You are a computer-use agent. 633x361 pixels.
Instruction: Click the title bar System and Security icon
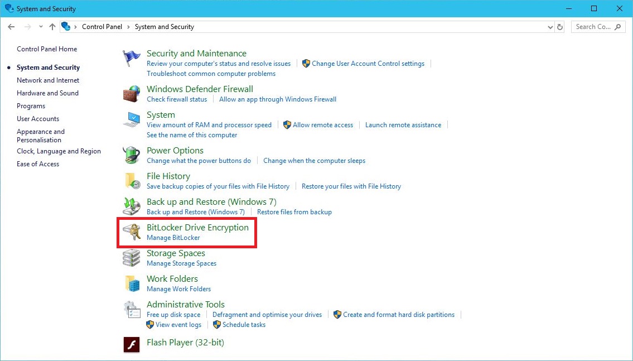pos(9,8)
